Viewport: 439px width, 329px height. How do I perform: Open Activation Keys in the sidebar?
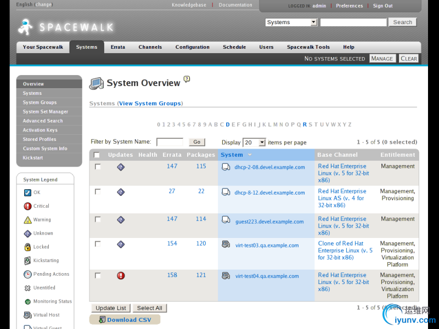coord(49,130)
